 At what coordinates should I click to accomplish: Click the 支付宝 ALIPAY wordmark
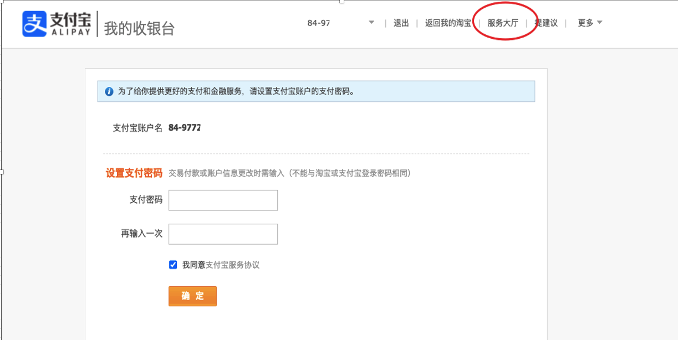point(70,24)
